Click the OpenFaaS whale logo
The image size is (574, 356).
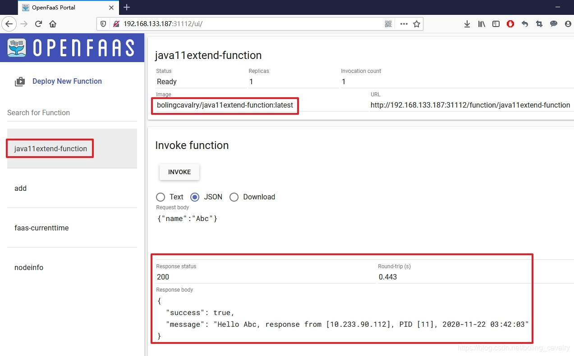click(x=17, y=48)
